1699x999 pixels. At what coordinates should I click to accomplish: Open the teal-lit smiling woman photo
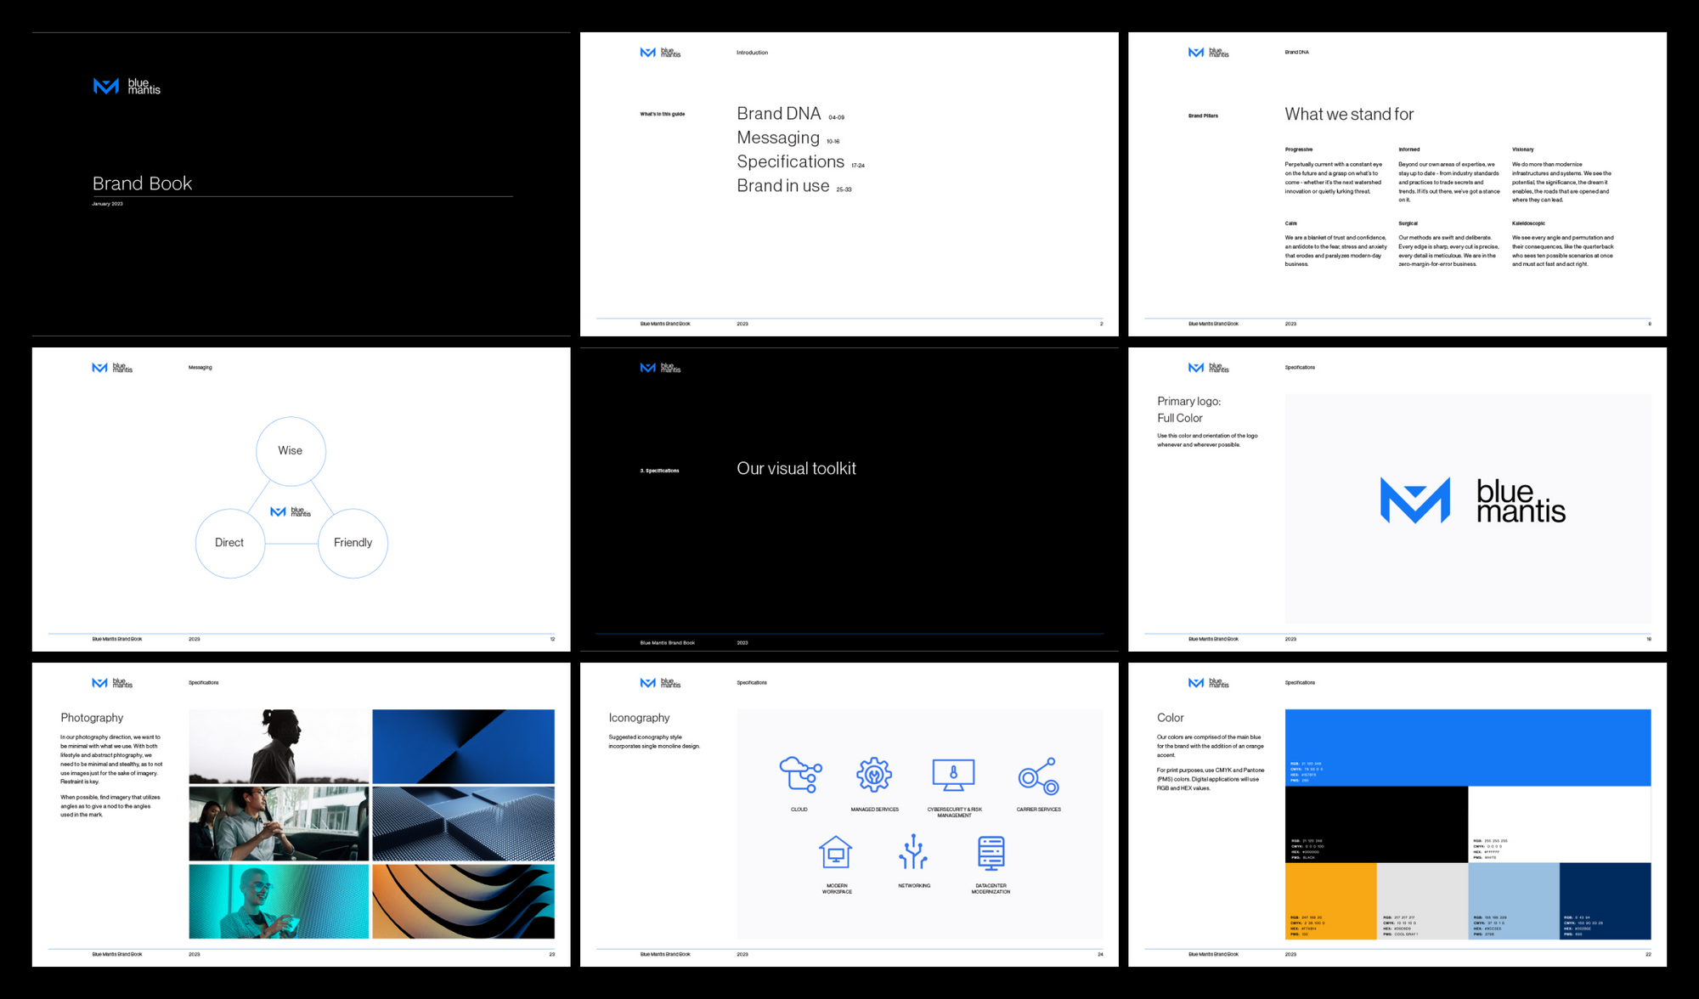point(279,901)
